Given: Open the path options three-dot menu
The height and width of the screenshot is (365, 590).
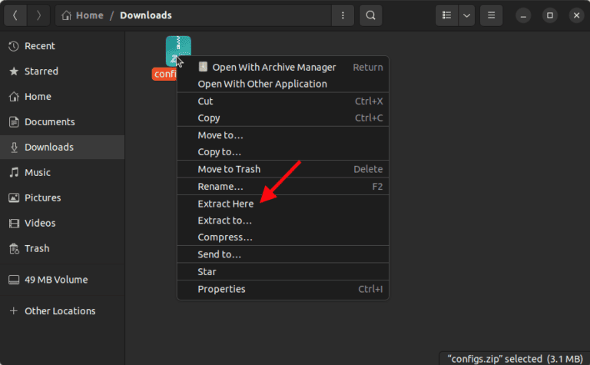Looking at the screenshot, I should 342,15.
